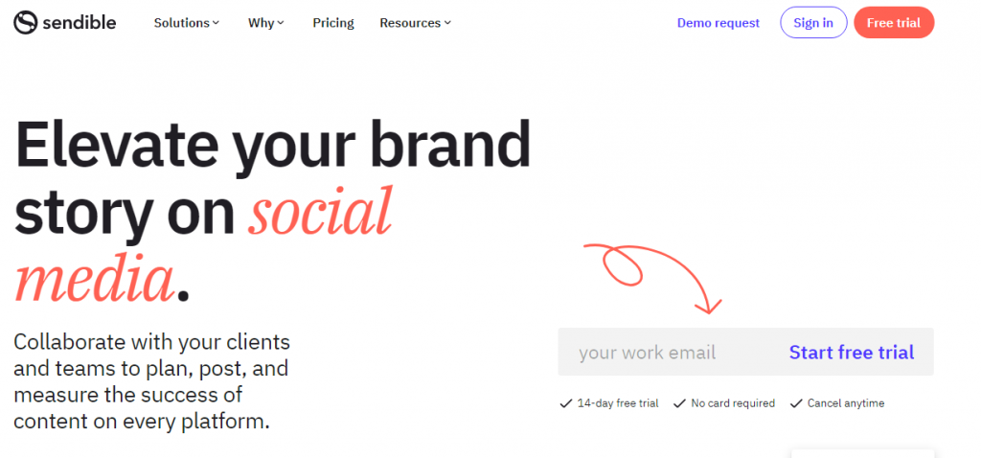Image resolution: width=981 pixels, height=458 pixels.
Task: Open the Pricing page
Action: 333,23
